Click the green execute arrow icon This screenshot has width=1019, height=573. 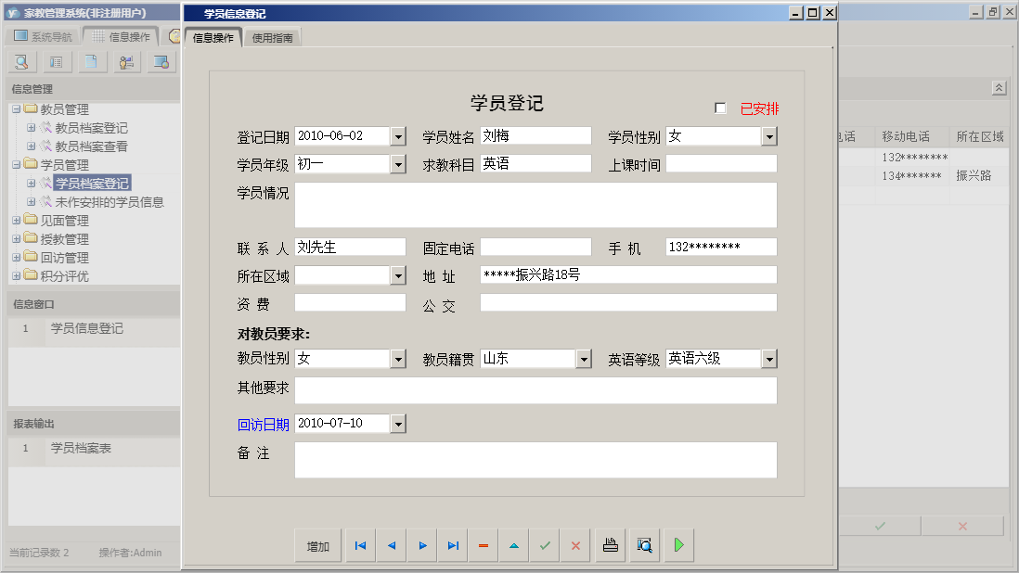[x=677, y=545]
